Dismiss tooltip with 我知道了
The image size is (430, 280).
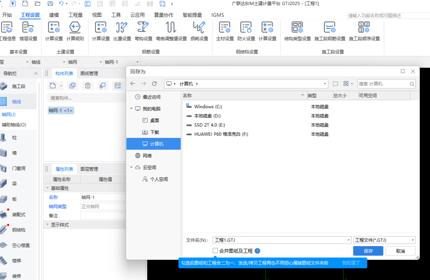[351, 263]
